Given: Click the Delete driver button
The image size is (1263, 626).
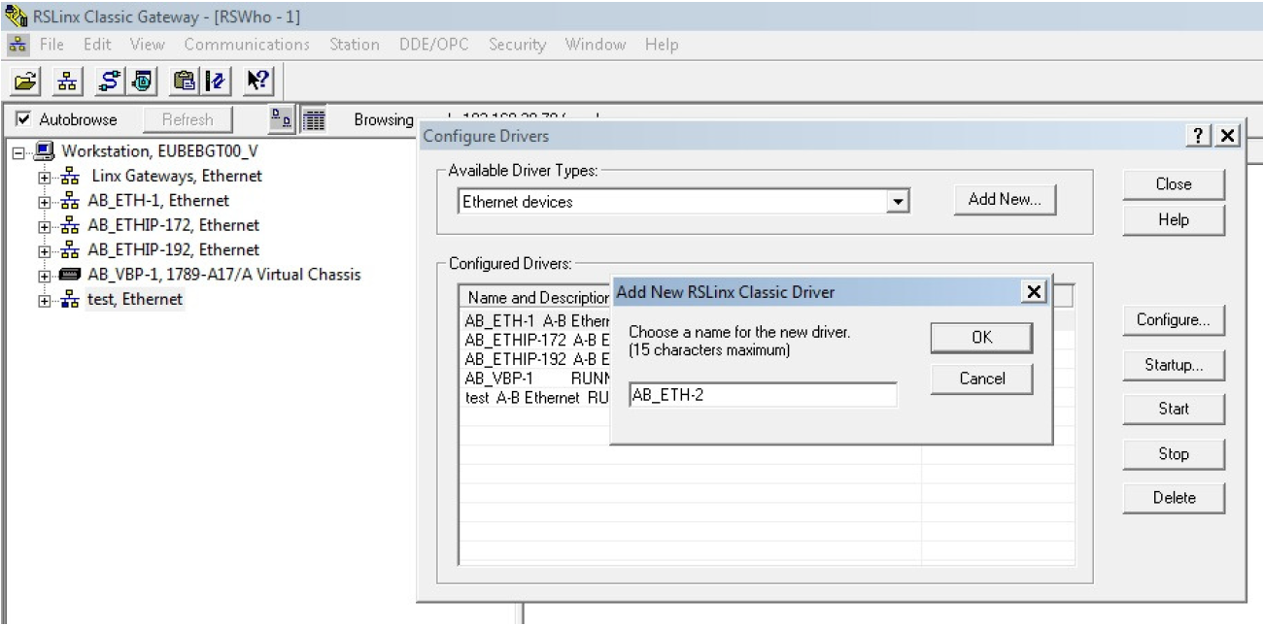Looking at the screenshot, I should pyautogui.click(x=1174, y=498).
